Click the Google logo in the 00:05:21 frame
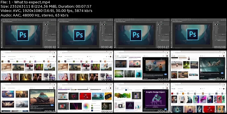 [x=3, y=88]
